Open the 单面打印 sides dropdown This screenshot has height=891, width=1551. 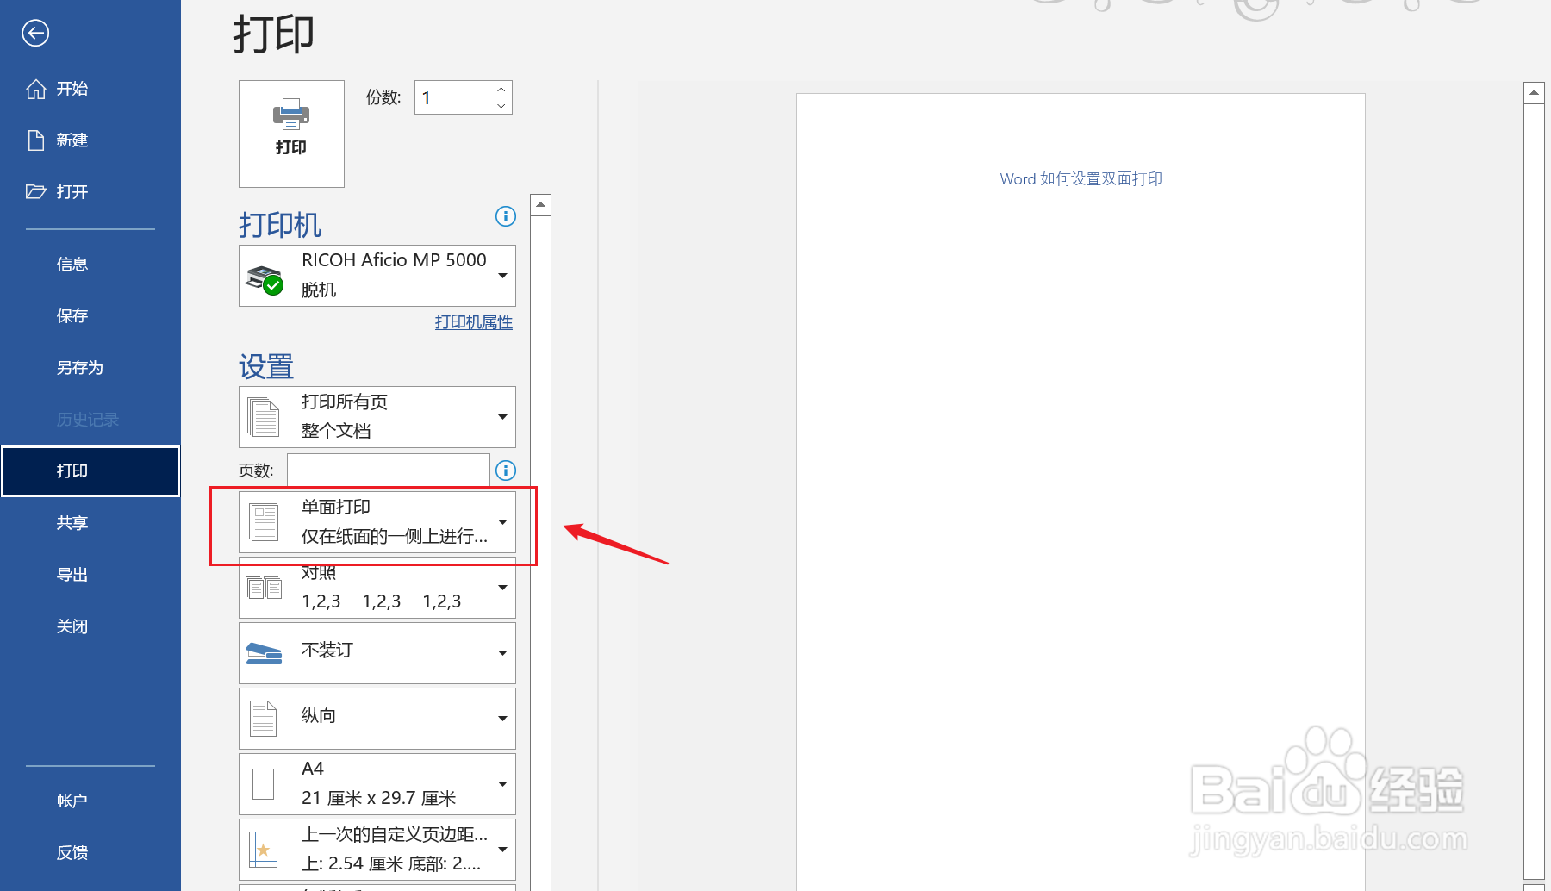click(x=377, y=522)
